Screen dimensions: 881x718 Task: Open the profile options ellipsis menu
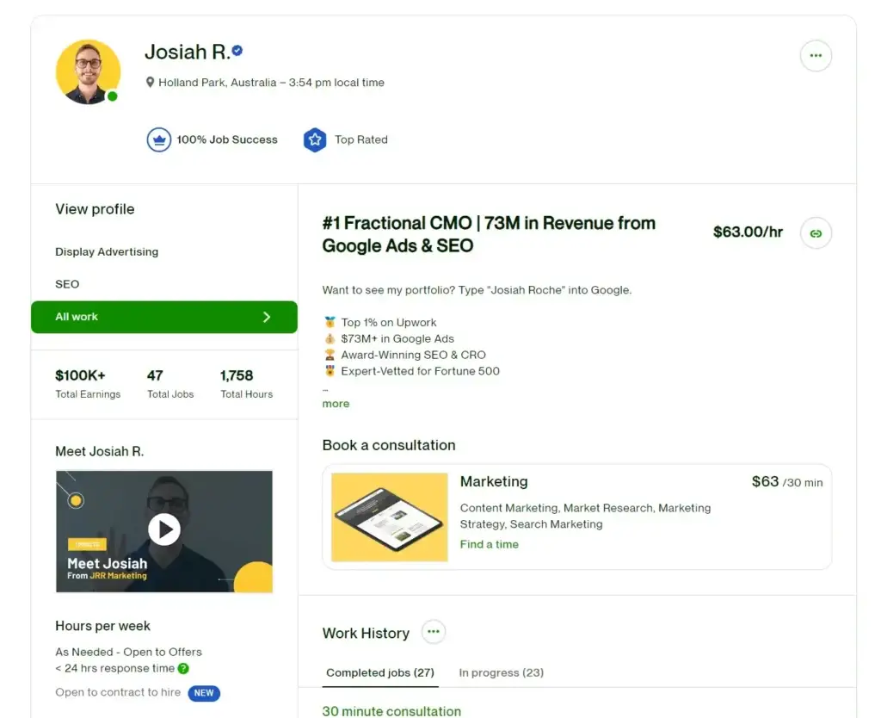(x=815, y=55)
